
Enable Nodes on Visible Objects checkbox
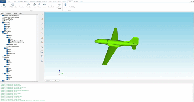click(3, 17)
